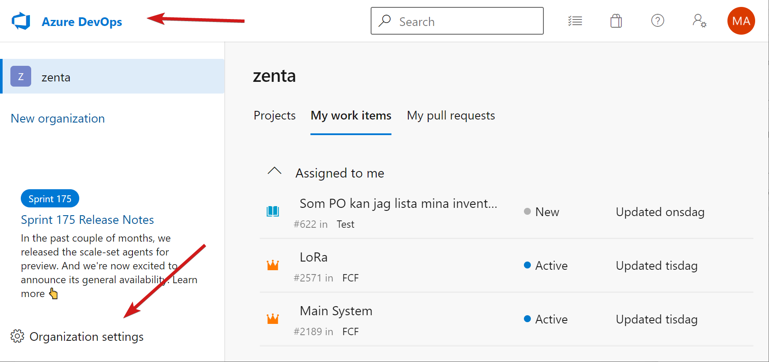This screenshot has height=362, width=769.
Task: Open Sprint 175 Release Notes link
Action: (x=87, y=220)
